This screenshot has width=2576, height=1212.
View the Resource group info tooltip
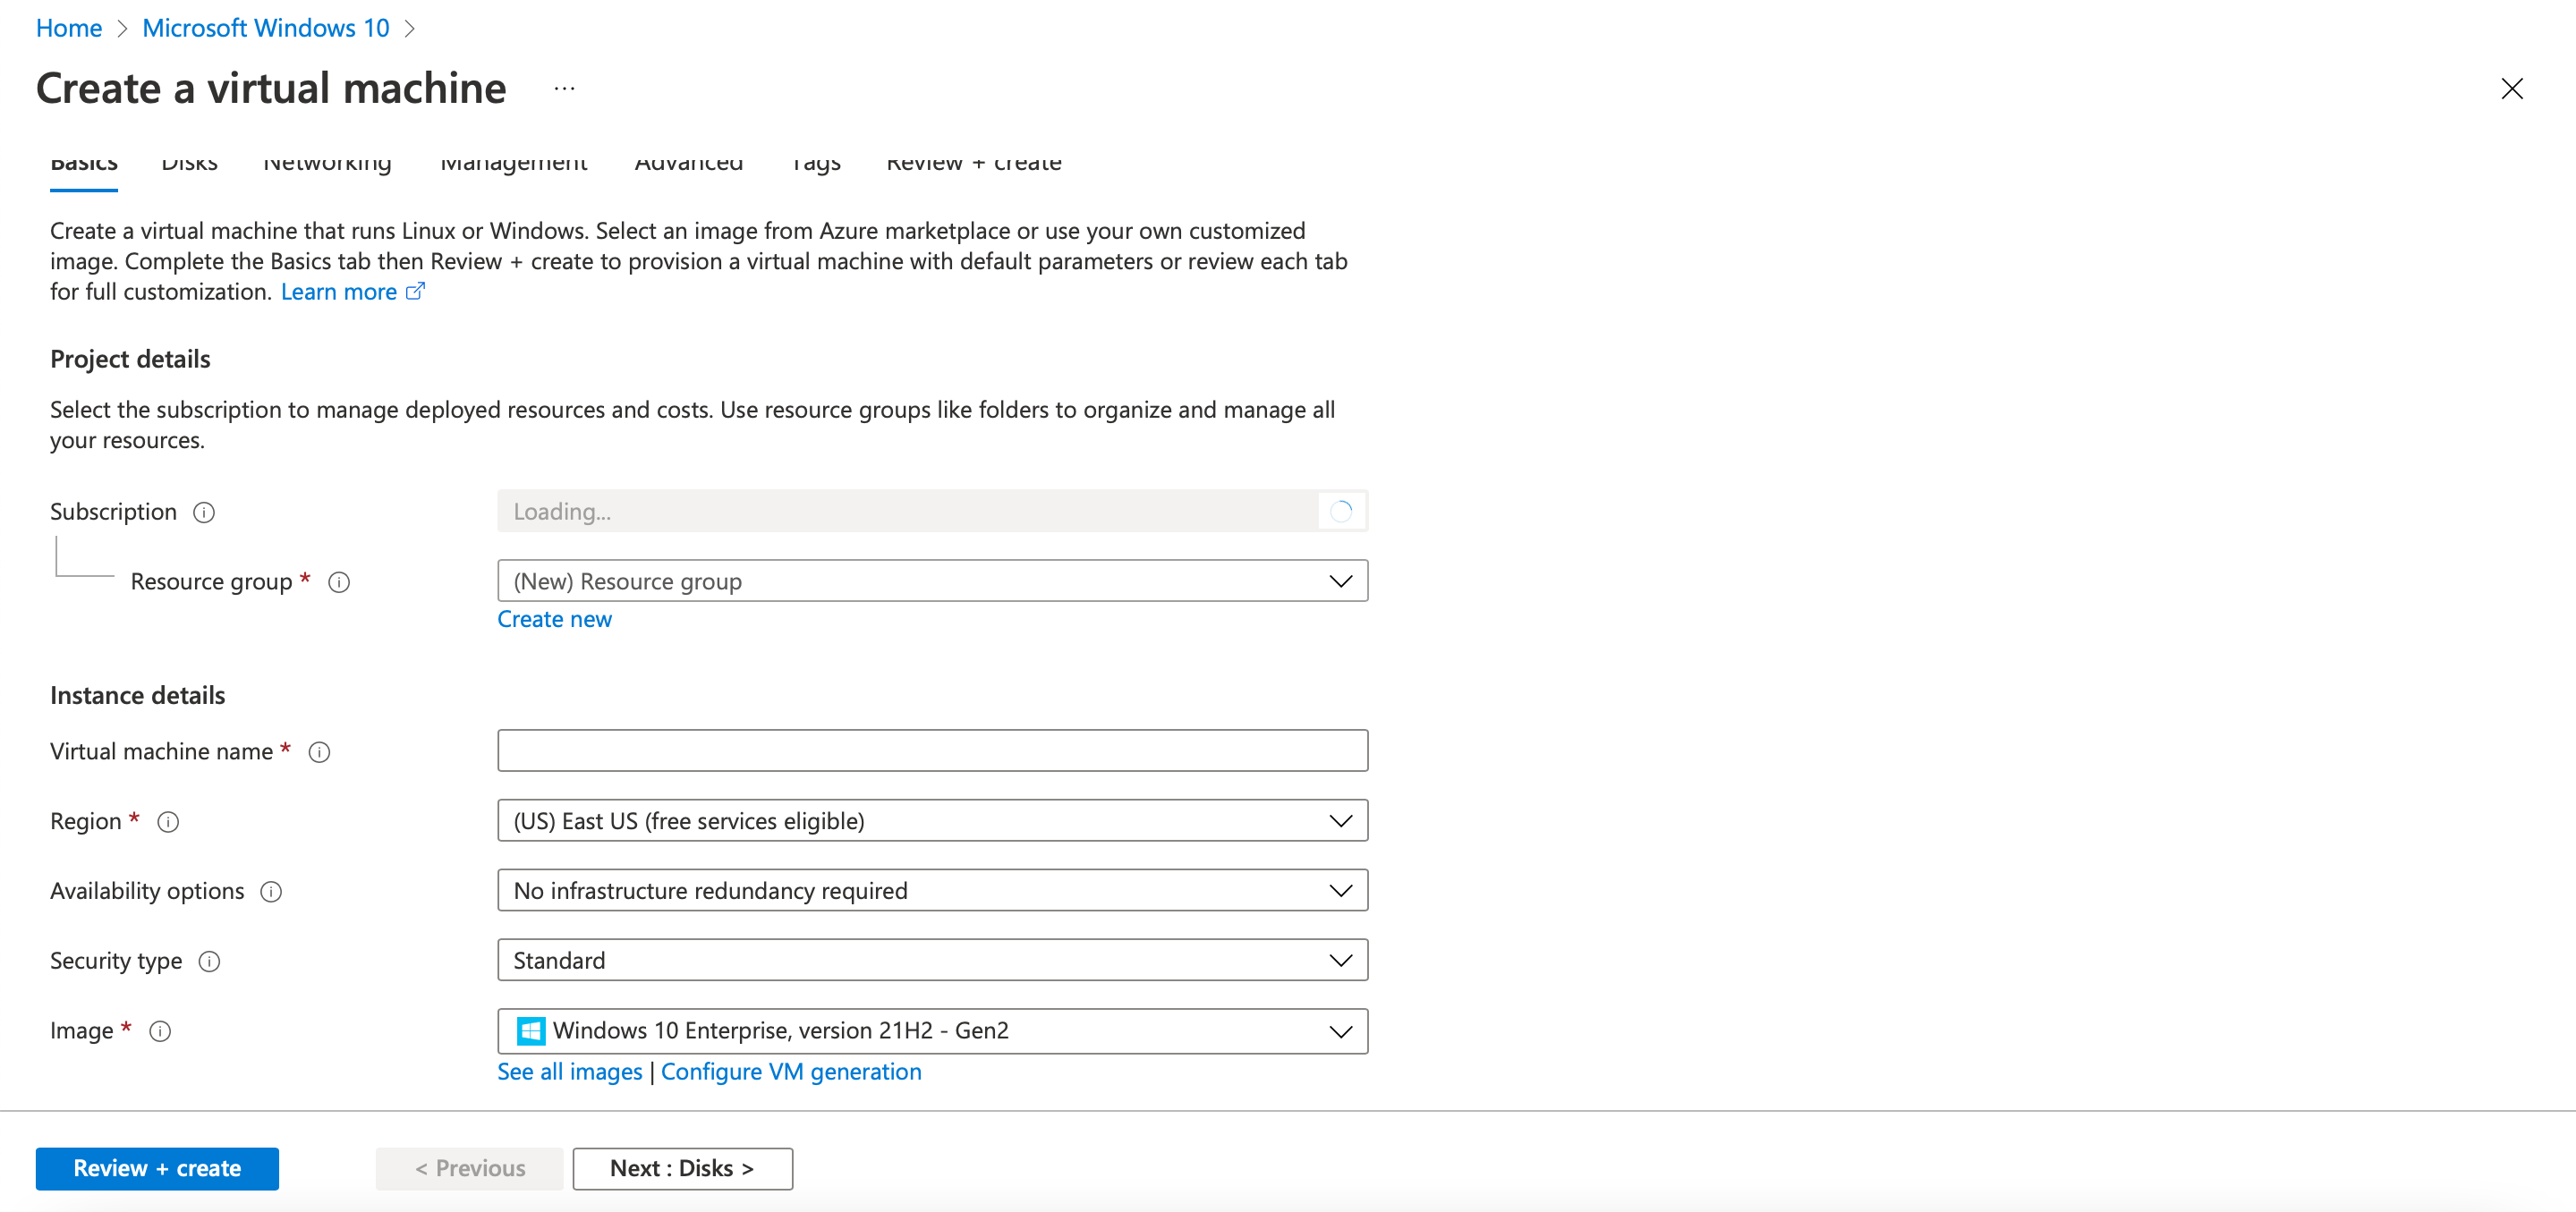(339, 582)
